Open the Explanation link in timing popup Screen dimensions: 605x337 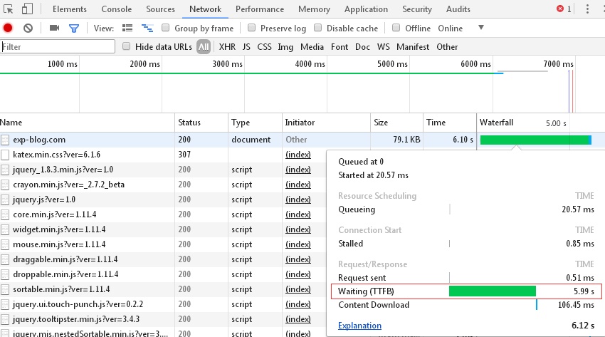[359, 326]
